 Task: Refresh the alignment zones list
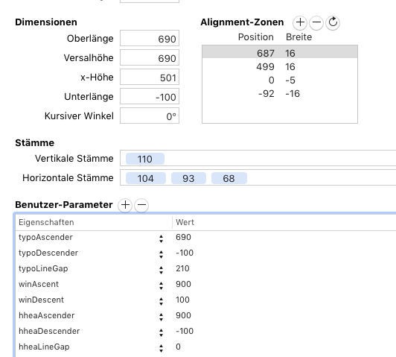(x=333, y=22)
